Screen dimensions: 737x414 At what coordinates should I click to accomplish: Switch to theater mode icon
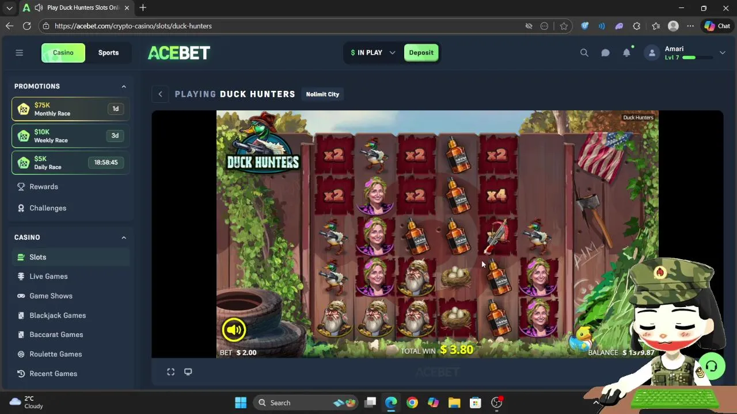tap(188, 372)
